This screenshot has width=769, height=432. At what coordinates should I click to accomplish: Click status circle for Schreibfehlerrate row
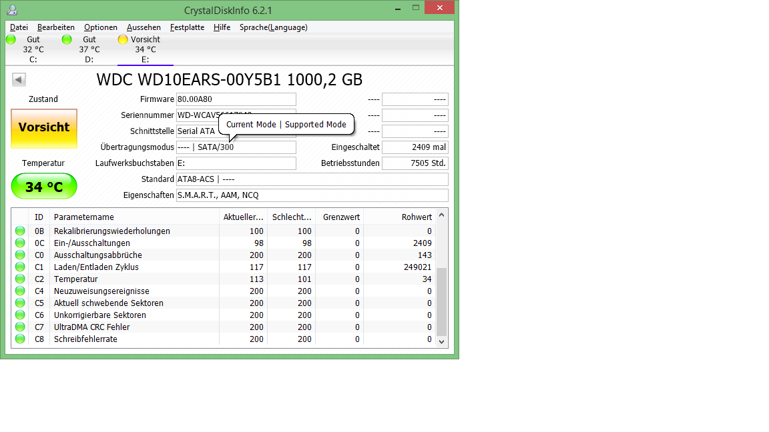coord(20,339)
